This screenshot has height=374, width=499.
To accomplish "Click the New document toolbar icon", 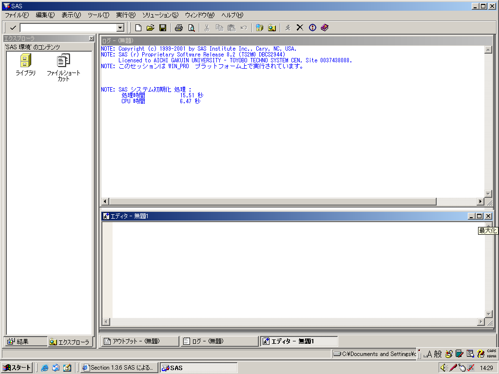I will (x=138, y=28).
